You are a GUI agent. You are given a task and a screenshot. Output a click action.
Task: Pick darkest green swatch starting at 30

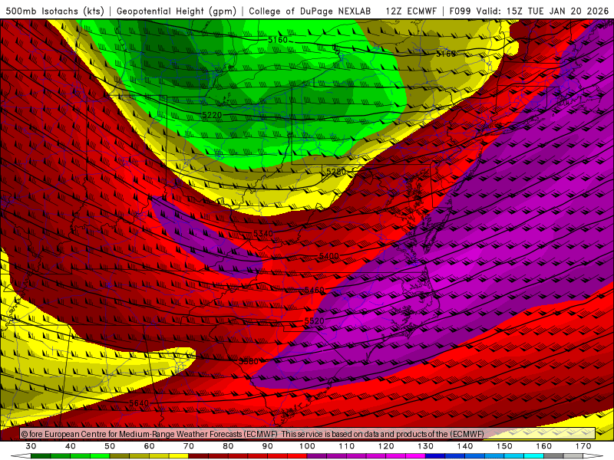coord(41,455)
